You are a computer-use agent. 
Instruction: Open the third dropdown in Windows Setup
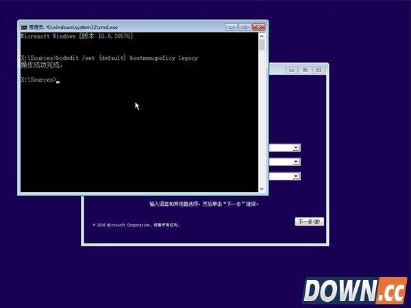pos(296,176)
